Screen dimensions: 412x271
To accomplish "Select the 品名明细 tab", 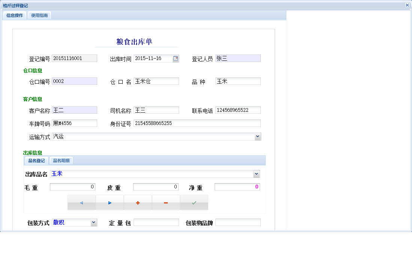I will click(x=61, y=160).
